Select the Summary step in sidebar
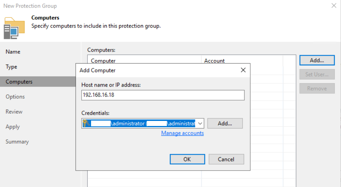The width and height of the screenshot is (341, 187). (17, 142)
